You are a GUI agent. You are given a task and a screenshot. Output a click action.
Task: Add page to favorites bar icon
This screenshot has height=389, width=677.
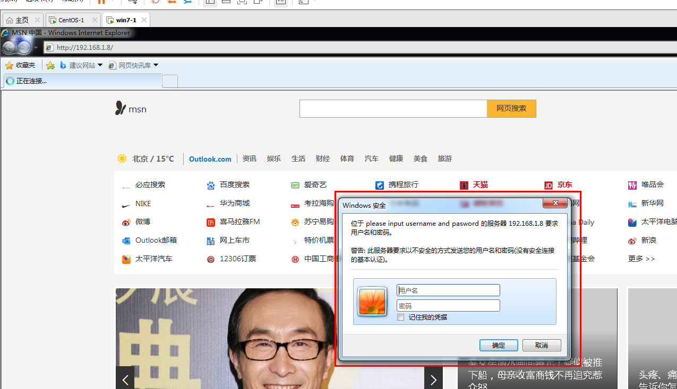(x=50, y=65)
